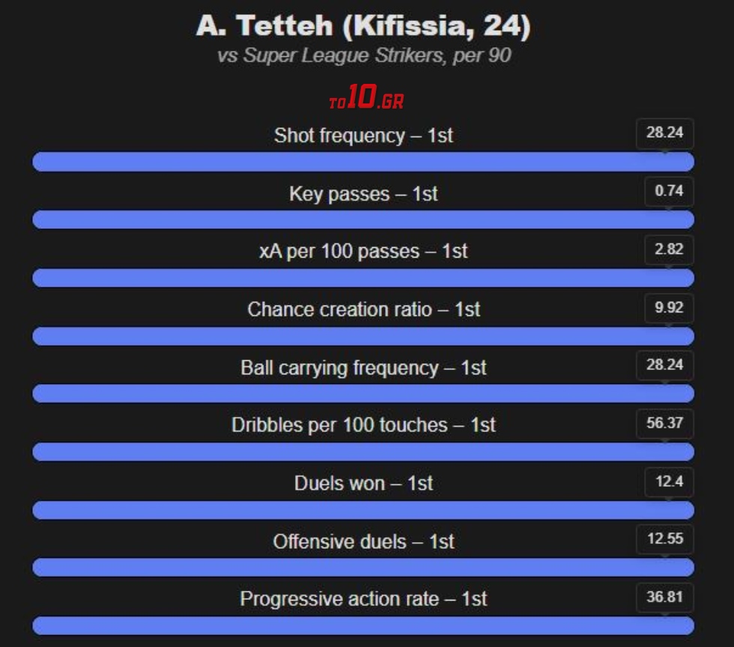
Task: Select the xA per 100 passes bar
Action: pyautogui.click(x=363, y=278)
